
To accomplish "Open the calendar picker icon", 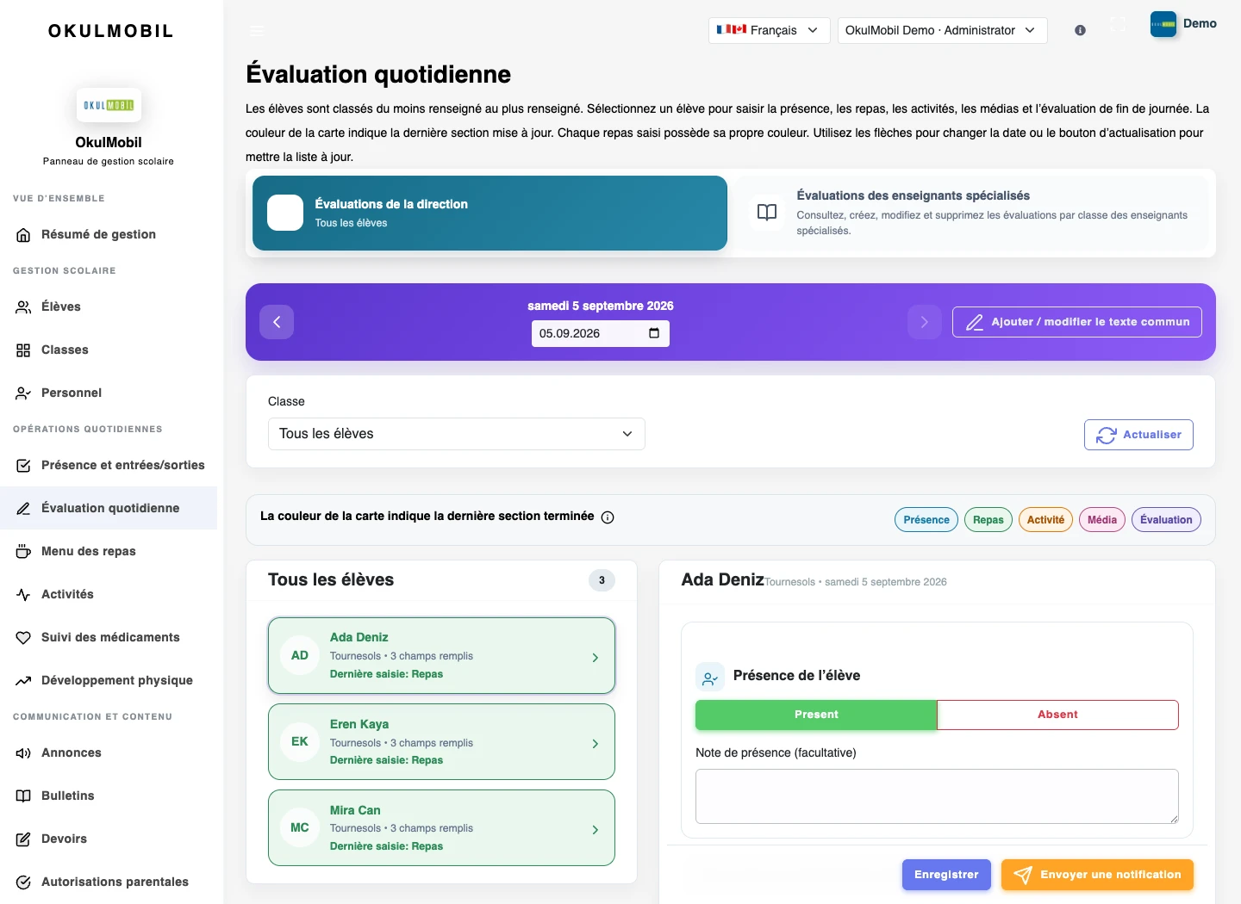I will tap(654, 333).
